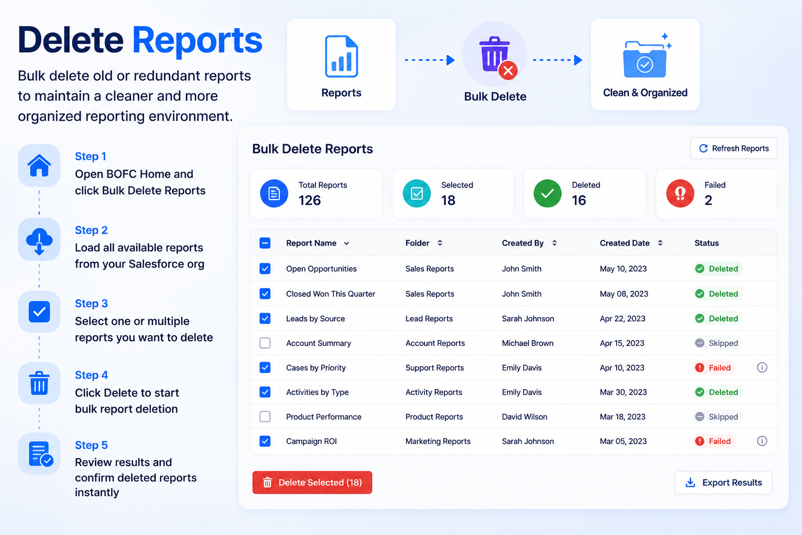Viewport: 802px width, 535px height.
Task: Sort by the Created By column arrows
Action: click(555, 243)
